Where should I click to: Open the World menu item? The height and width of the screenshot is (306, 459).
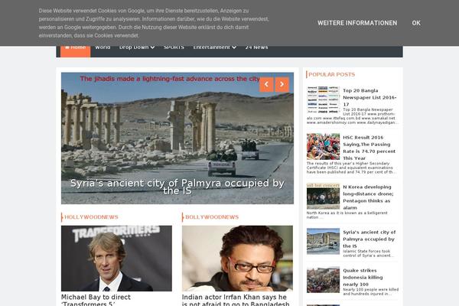click(103, 48)
